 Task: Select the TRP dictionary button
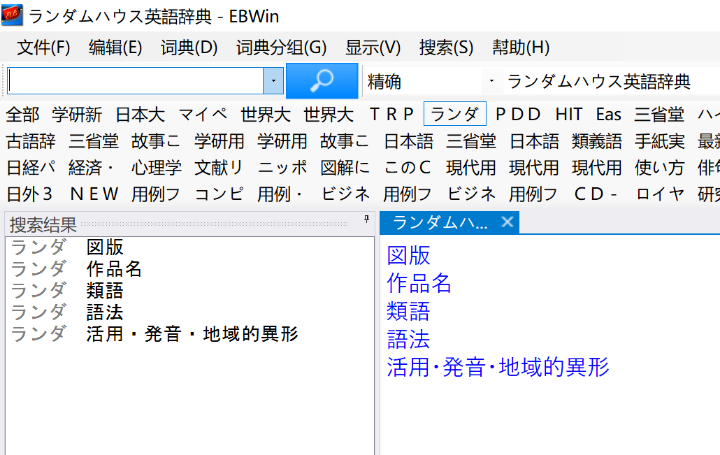click(x=391, y=114)
